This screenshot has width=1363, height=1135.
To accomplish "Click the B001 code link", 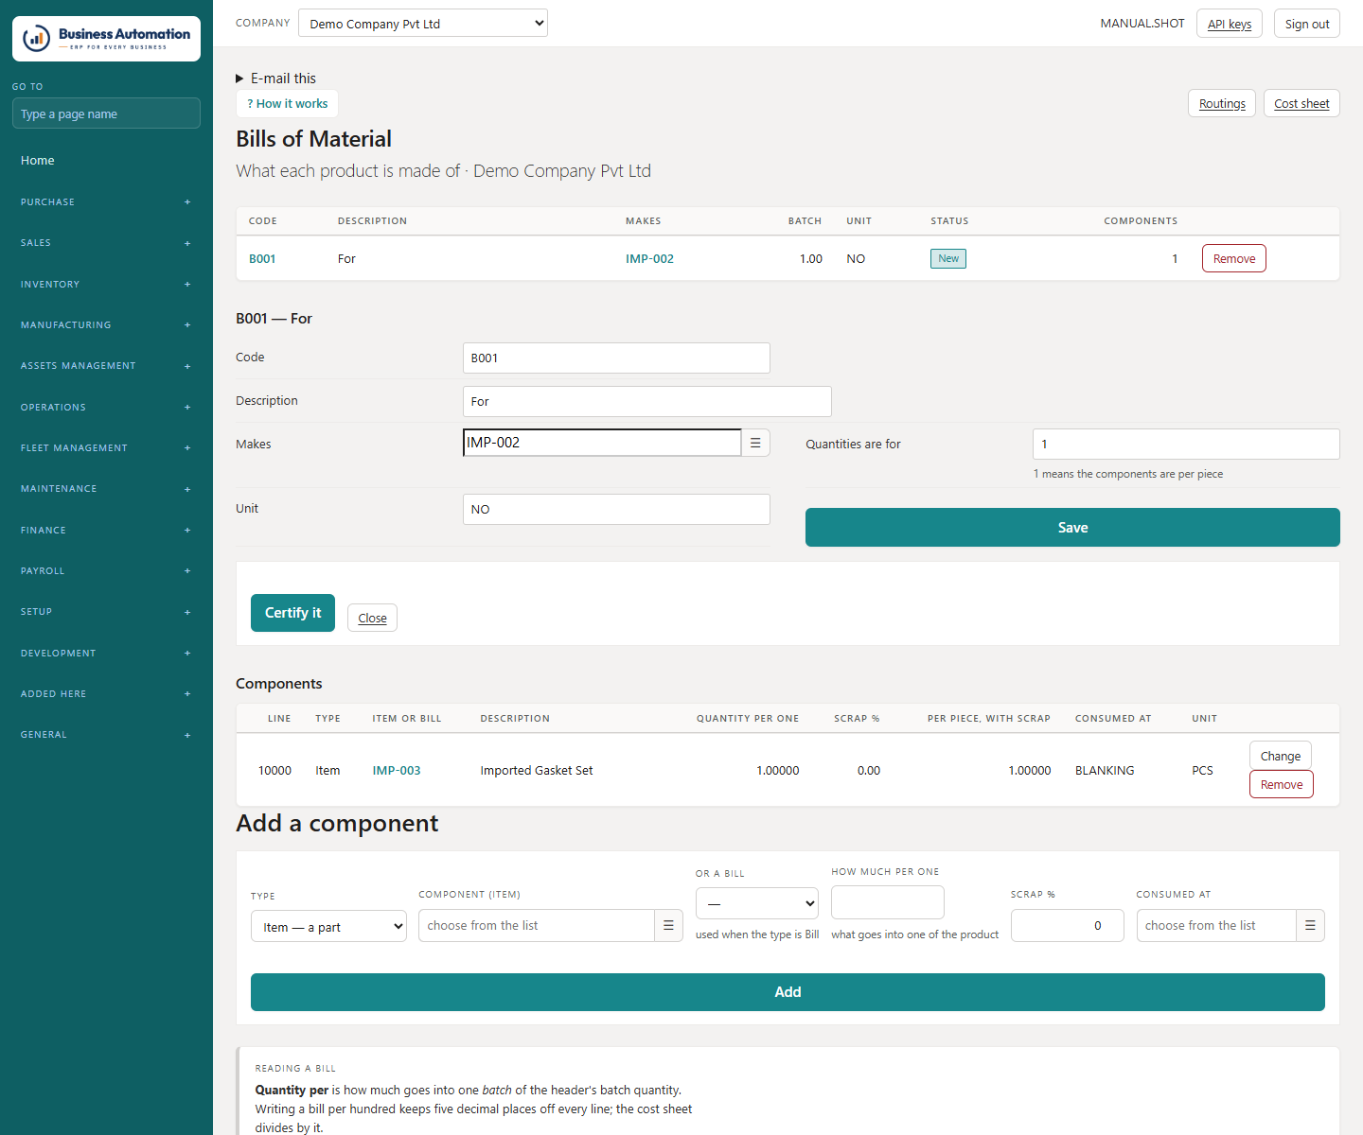I will click(262, 259).
